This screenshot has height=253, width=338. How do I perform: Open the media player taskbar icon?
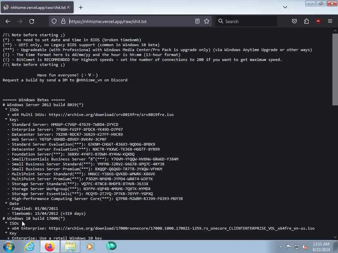point(90,246)
